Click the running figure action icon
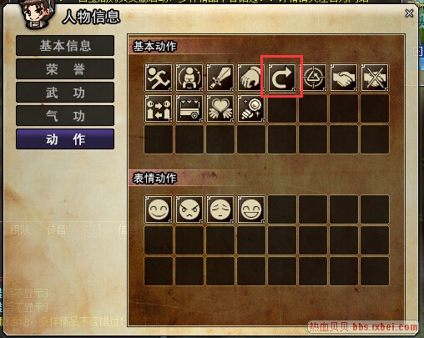424x338 pixels. pos(159,78)
